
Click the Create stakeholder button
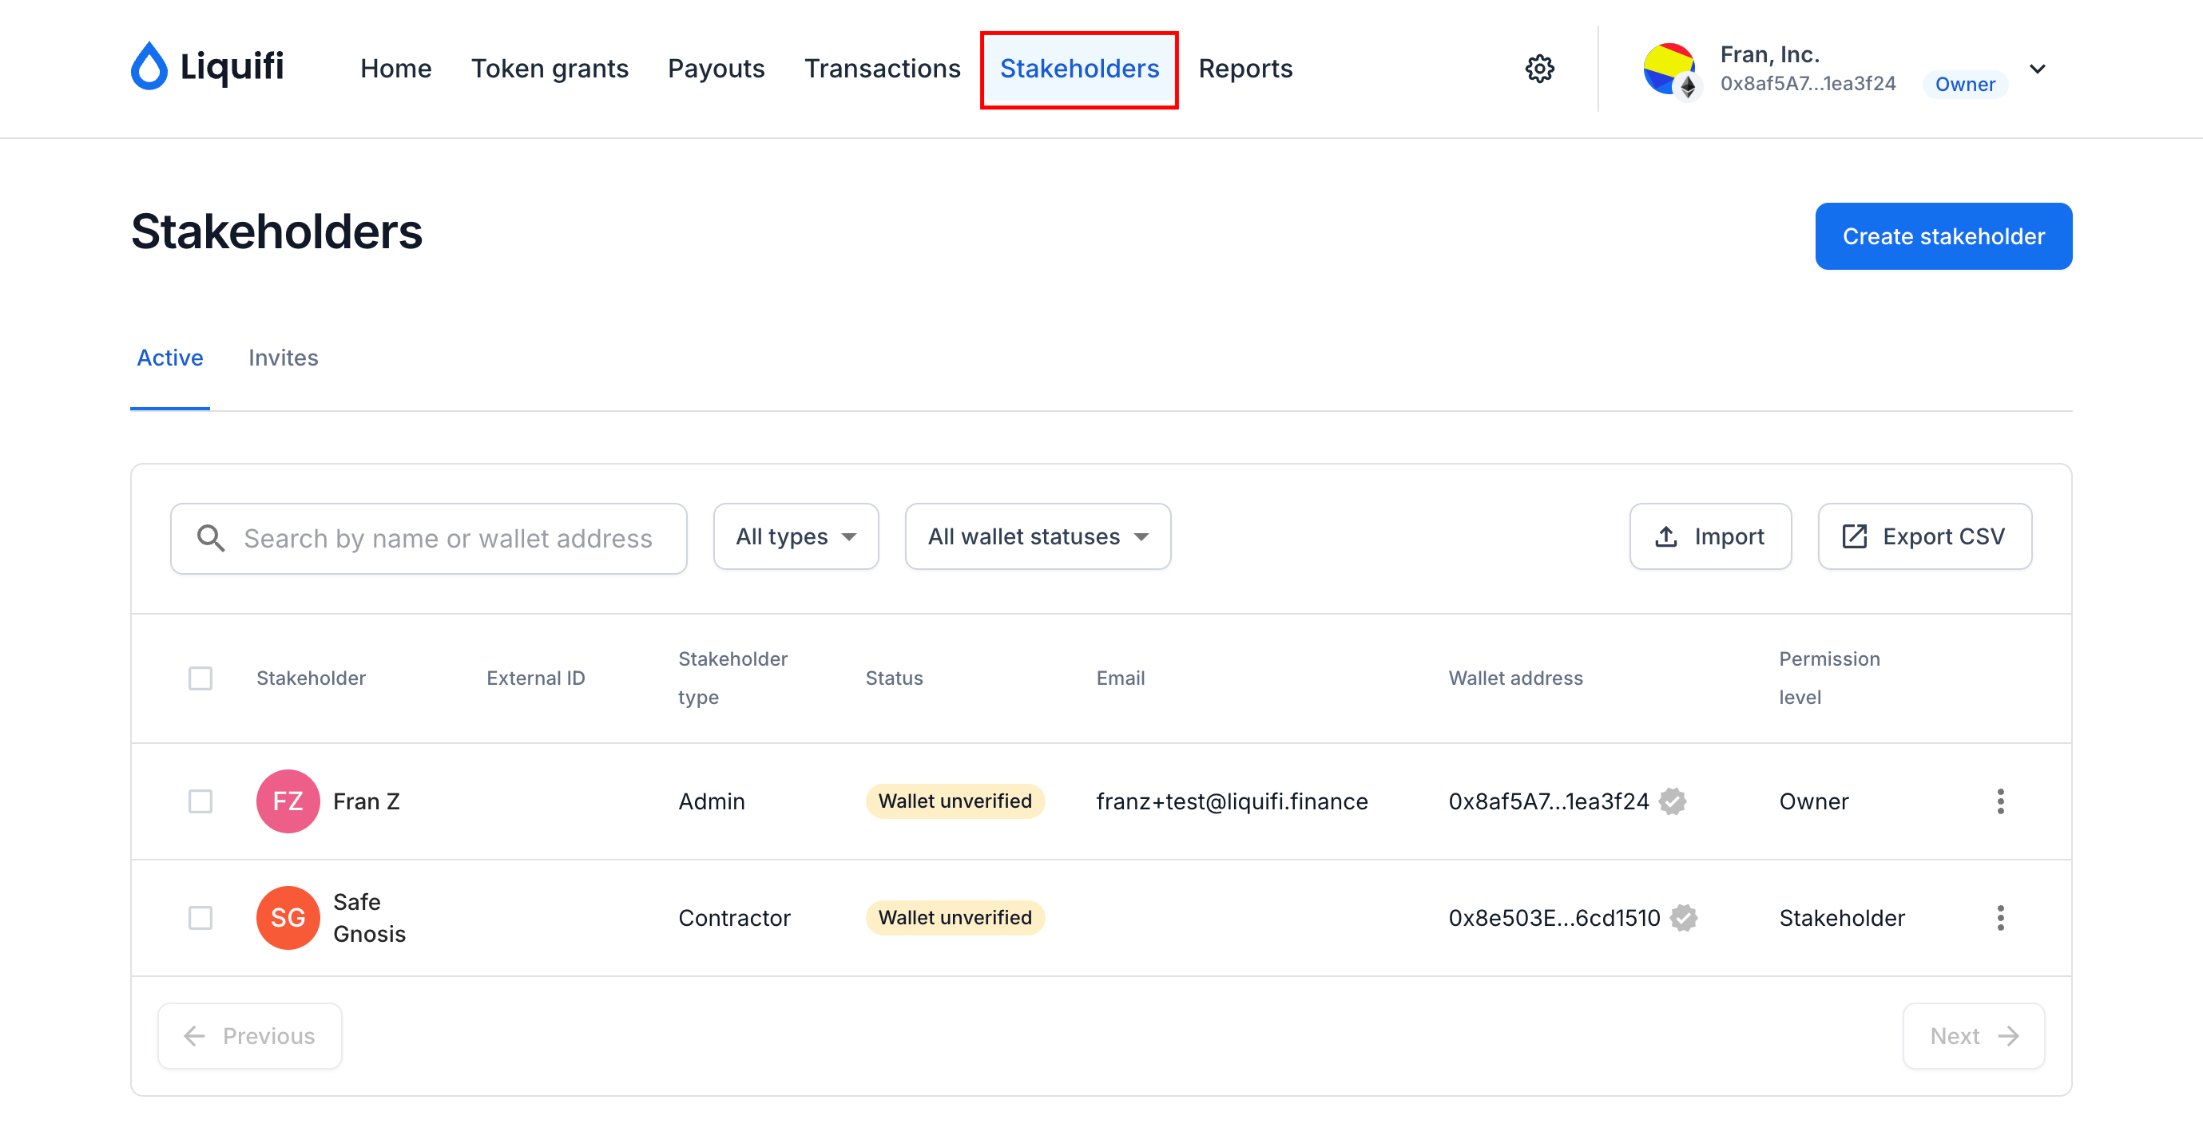(1943, 236)
